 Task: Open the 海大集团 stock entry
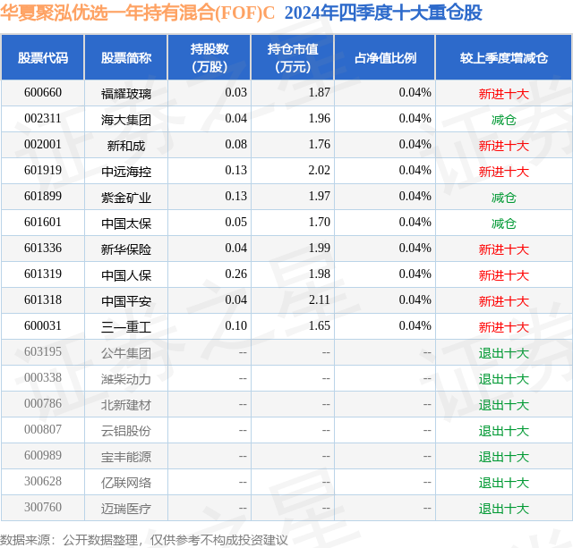(x=126, y=120)
